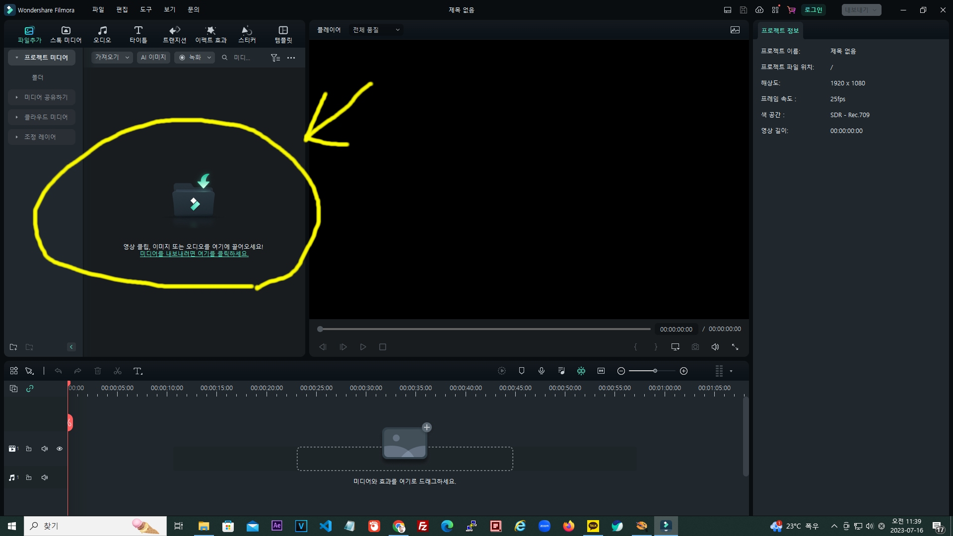Viewport: 953px width, 536px height.
Task: Lock video track 1
Action: (29, 449)
